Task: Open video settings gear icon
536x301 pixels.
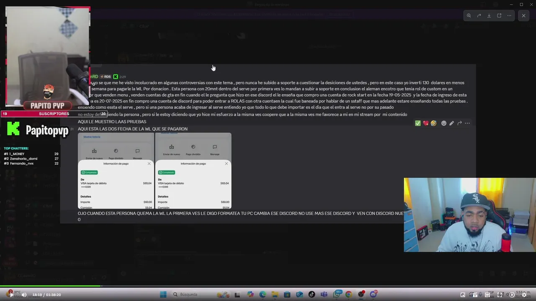Action: (524, 295)
